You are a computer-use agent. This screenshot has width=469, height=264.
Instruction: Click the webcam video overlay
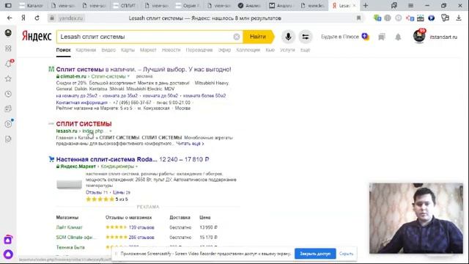[x=416, y=219]
